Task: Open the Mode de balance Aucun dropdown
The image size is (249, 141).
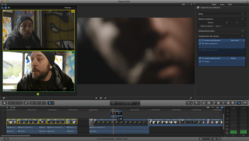Action: click(x=219, y=26)
